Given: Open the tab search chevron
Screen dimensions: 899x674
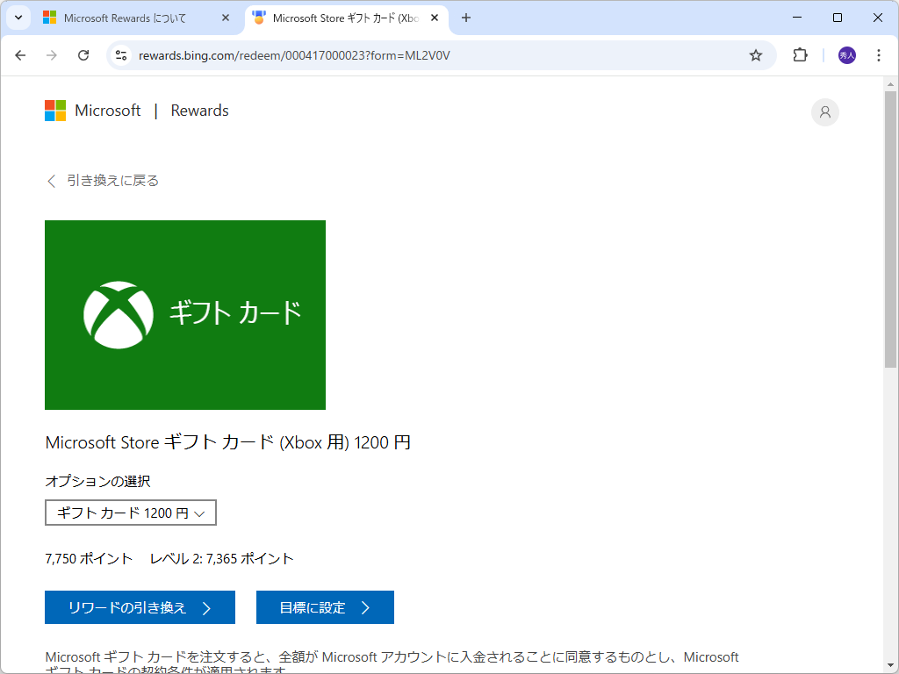Looking at the screenshot, I should pyautogui.click(x=18, y=18).
